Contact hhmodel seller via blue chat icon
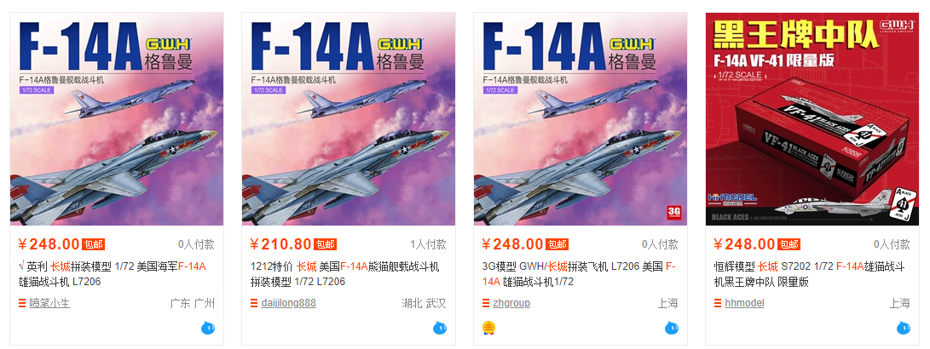The width and height of the screenshot is (930, 349). [x=903, y=328]
